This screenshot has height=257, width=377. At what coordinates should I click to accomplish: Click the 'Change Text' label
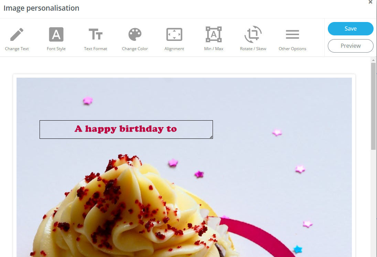[17, 49]
